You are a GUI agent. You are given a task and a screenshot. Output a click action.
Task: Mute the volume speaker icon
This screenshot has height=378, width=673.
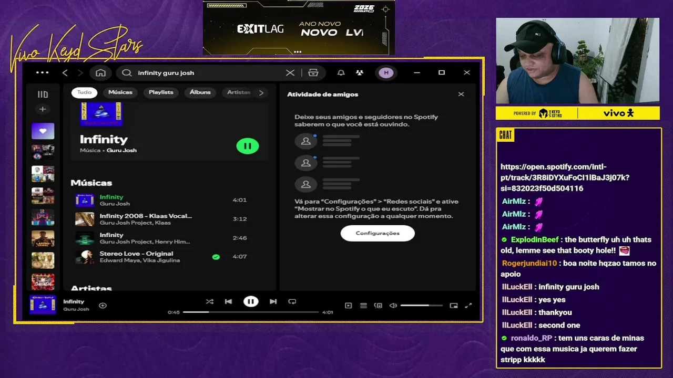393,306
